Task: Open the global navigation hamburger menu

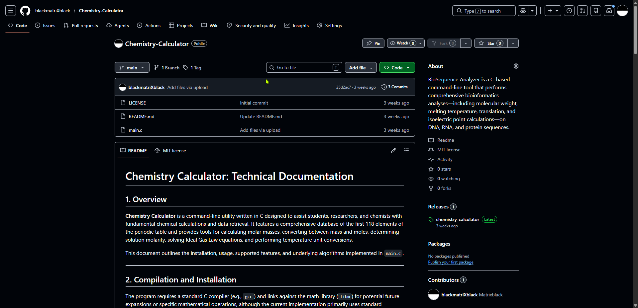Action: (x=11, y=11)
